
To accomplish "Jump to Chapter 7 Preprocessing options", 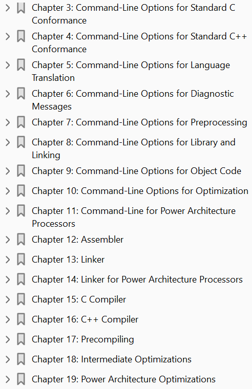I will pos(139,122).
